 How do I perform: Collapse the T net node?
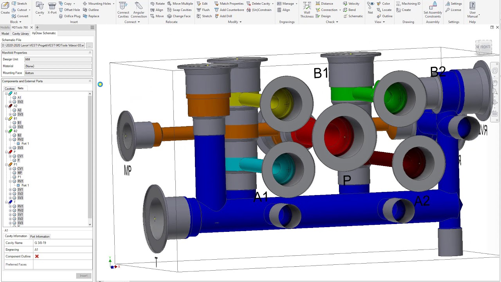(6, 202)
